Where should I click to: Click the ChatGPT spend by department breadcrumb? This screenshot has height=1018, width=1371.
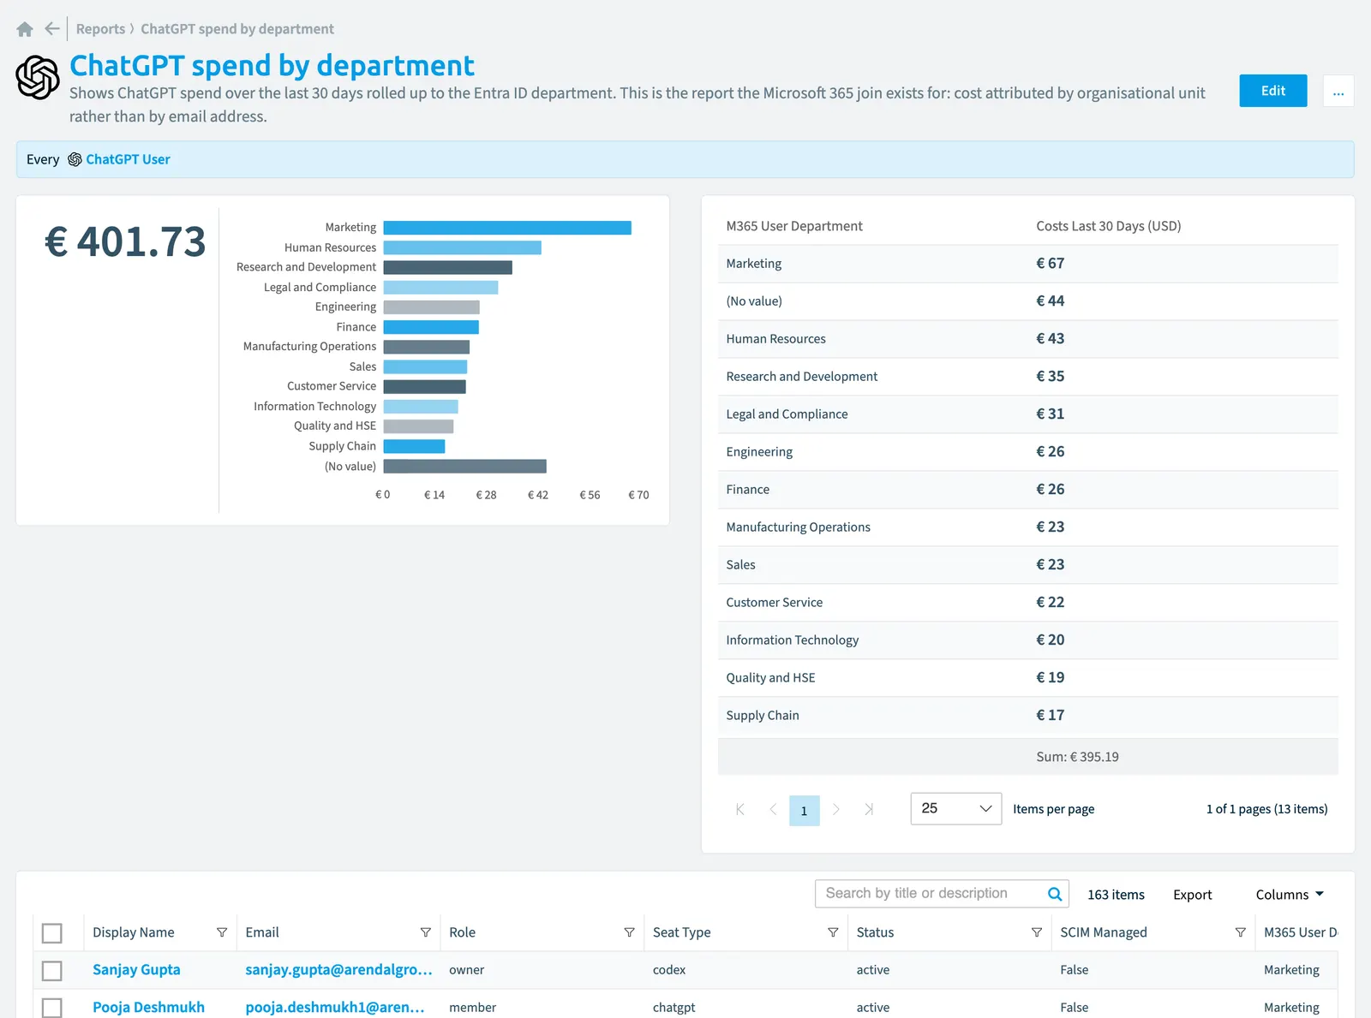(237, 29)
